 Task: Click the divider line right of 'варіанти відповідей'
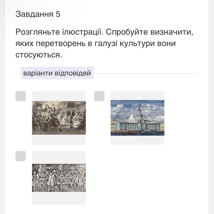146,74
